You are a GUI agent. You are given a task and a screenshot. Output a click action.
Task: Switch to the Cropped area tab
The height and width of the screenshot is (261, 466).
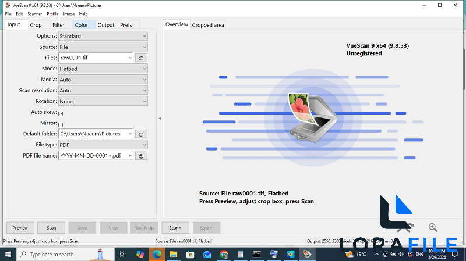[x=208, y=25]
